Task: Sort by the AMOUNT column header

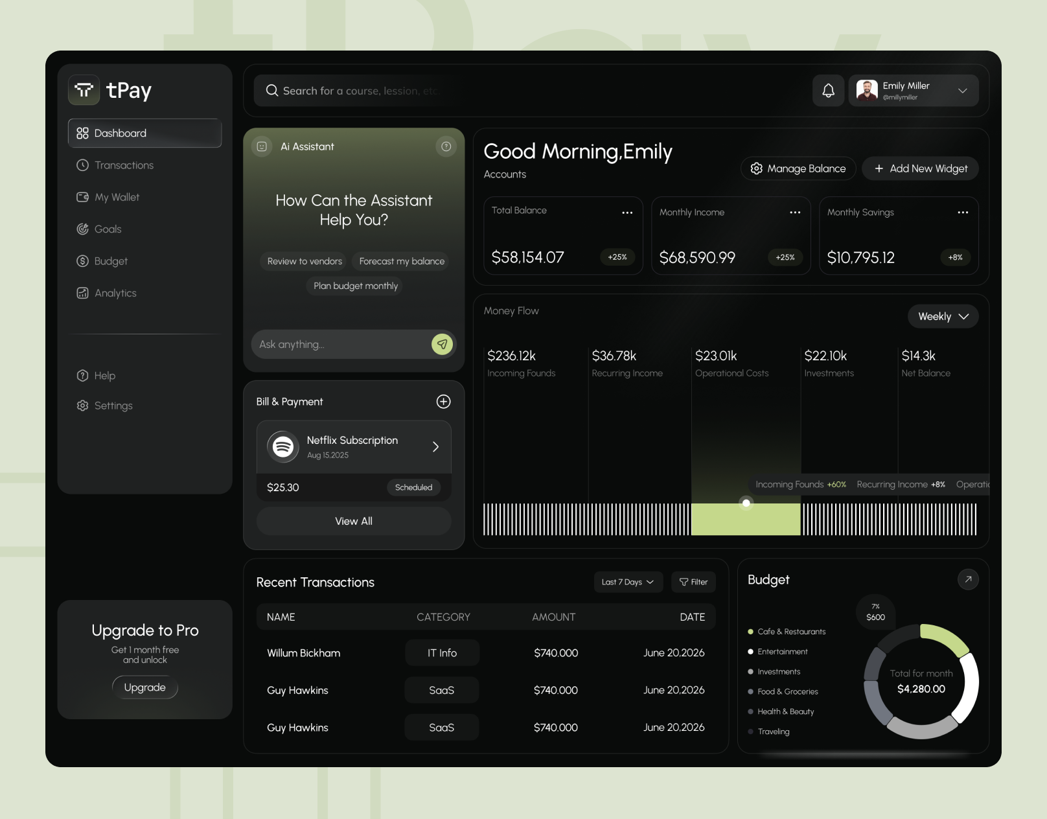Action: 553,617
